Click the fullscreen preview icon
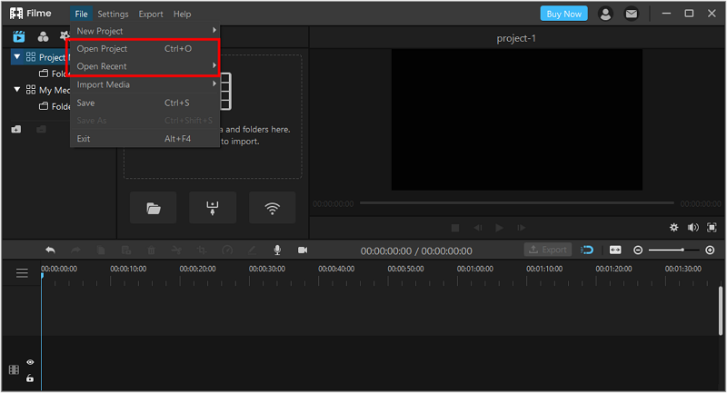 point(712,227)
